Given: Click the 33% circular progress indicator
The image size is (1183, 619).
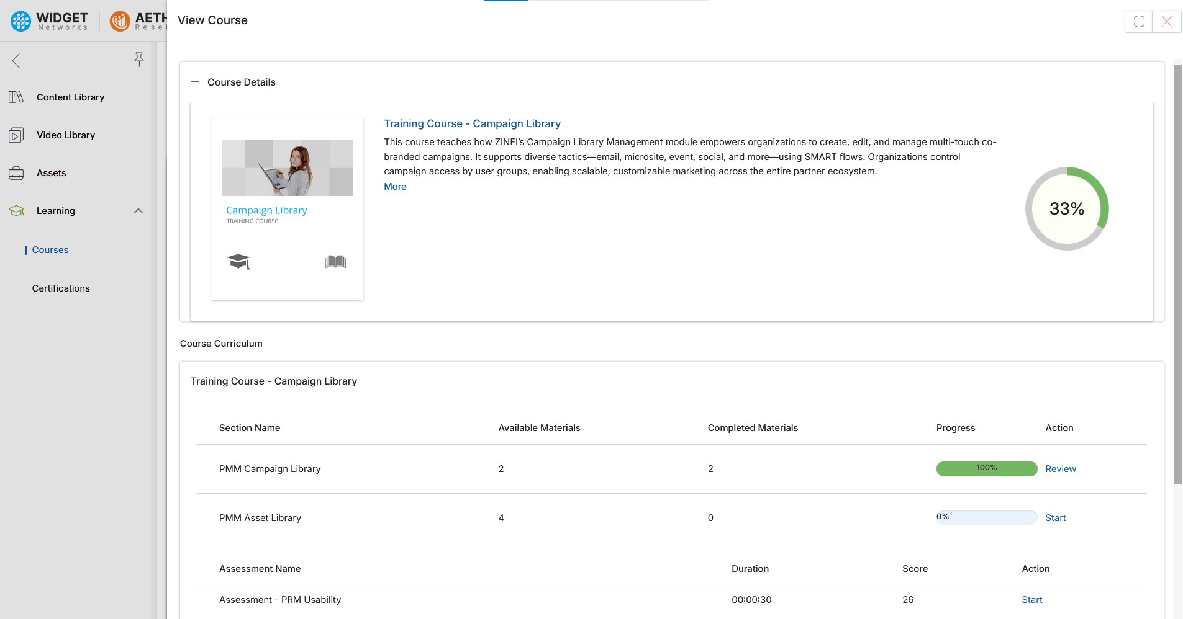Looking at the screenshot, I should (1066, 209).
